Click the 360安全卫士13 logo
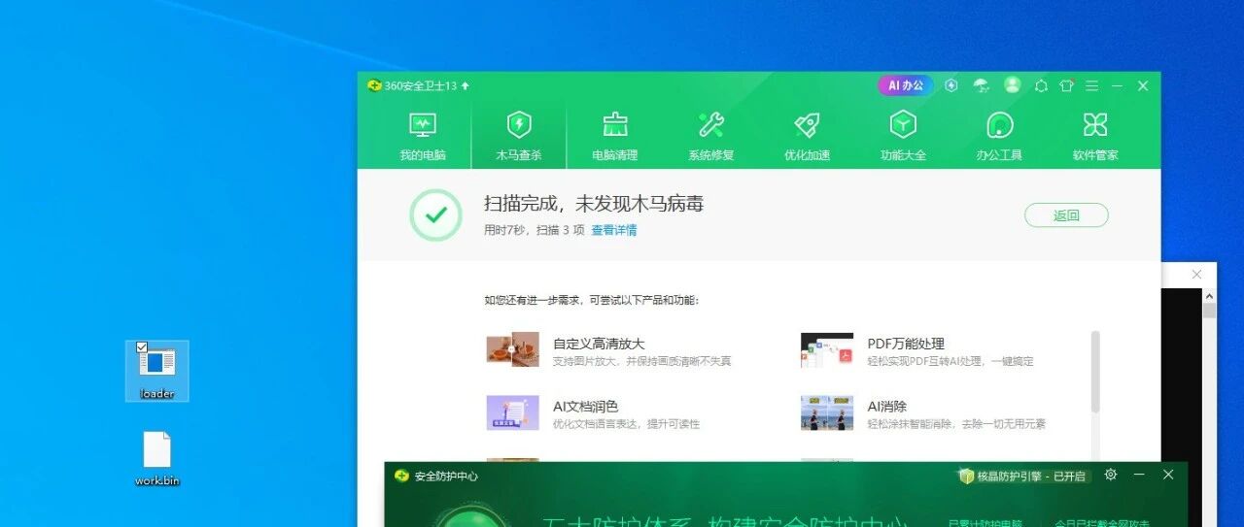The image size is (1244, 527). click(x=374, y=85)
